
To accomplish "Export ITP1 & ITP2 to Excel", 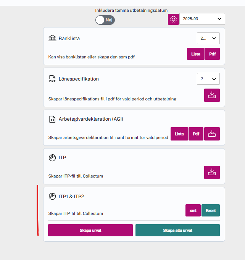I will pyautogui.click(x=211, y=210).
